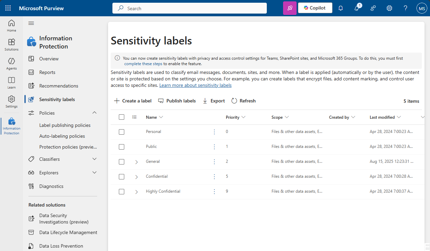The height and width of the screenshot is (251, 430).
Task: Expand the Confidential label row
Action: pyautogui.click(x=136, y=176)
